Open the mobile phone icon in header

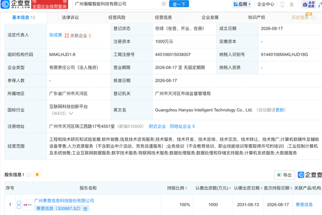282,4
